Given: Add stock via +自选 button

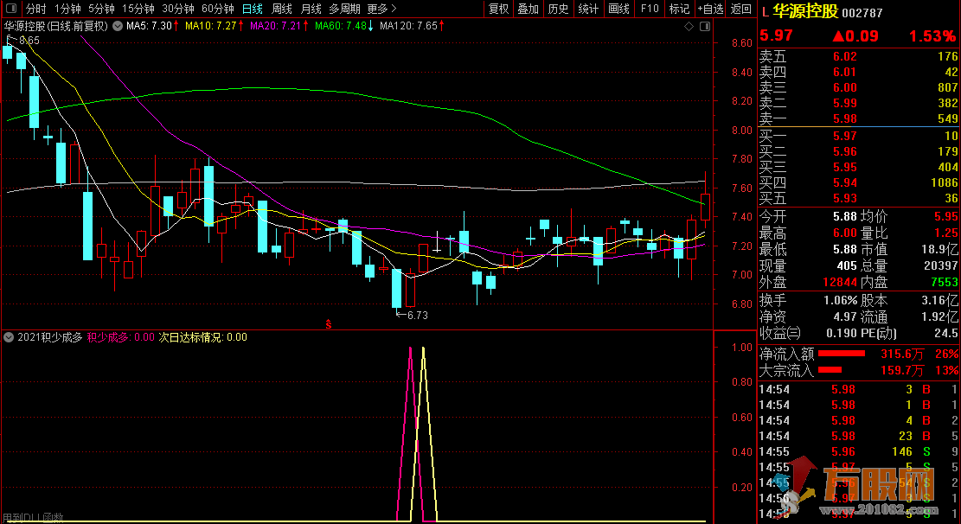Looking at the screenshot, I should click(x=711, y=9).
